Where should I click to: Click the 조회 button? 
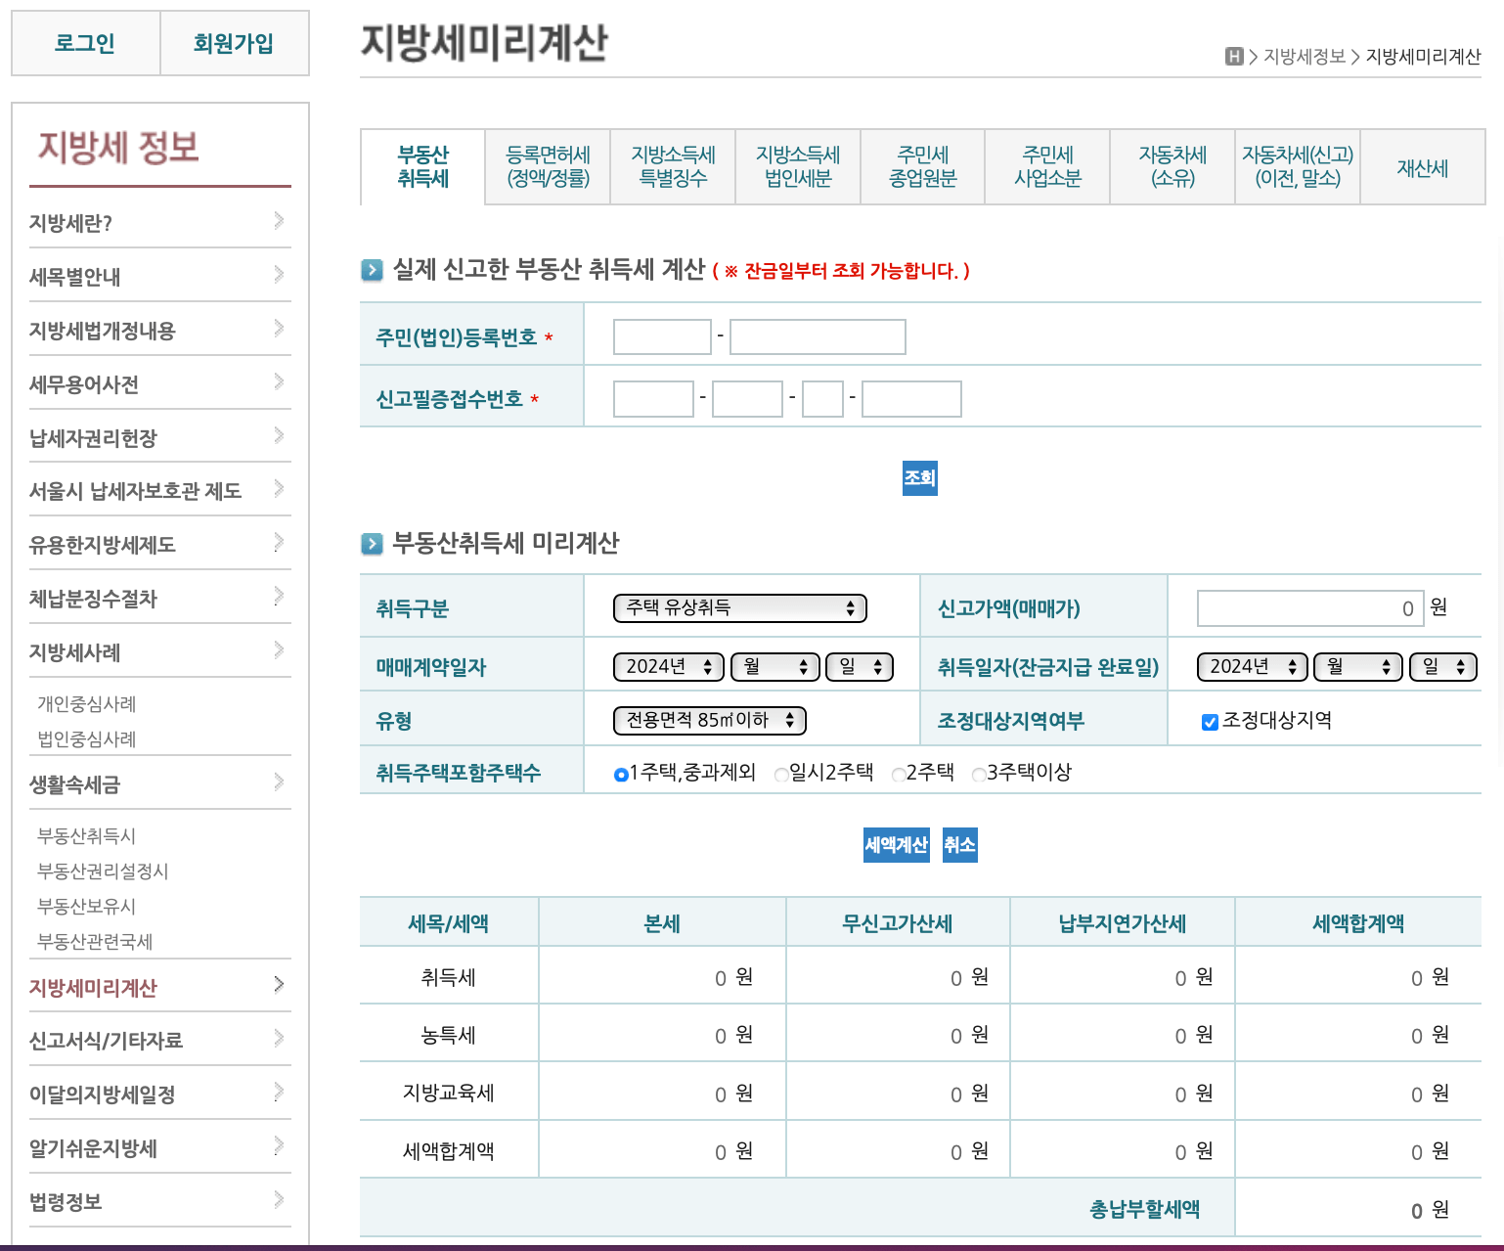coord(918,478)
